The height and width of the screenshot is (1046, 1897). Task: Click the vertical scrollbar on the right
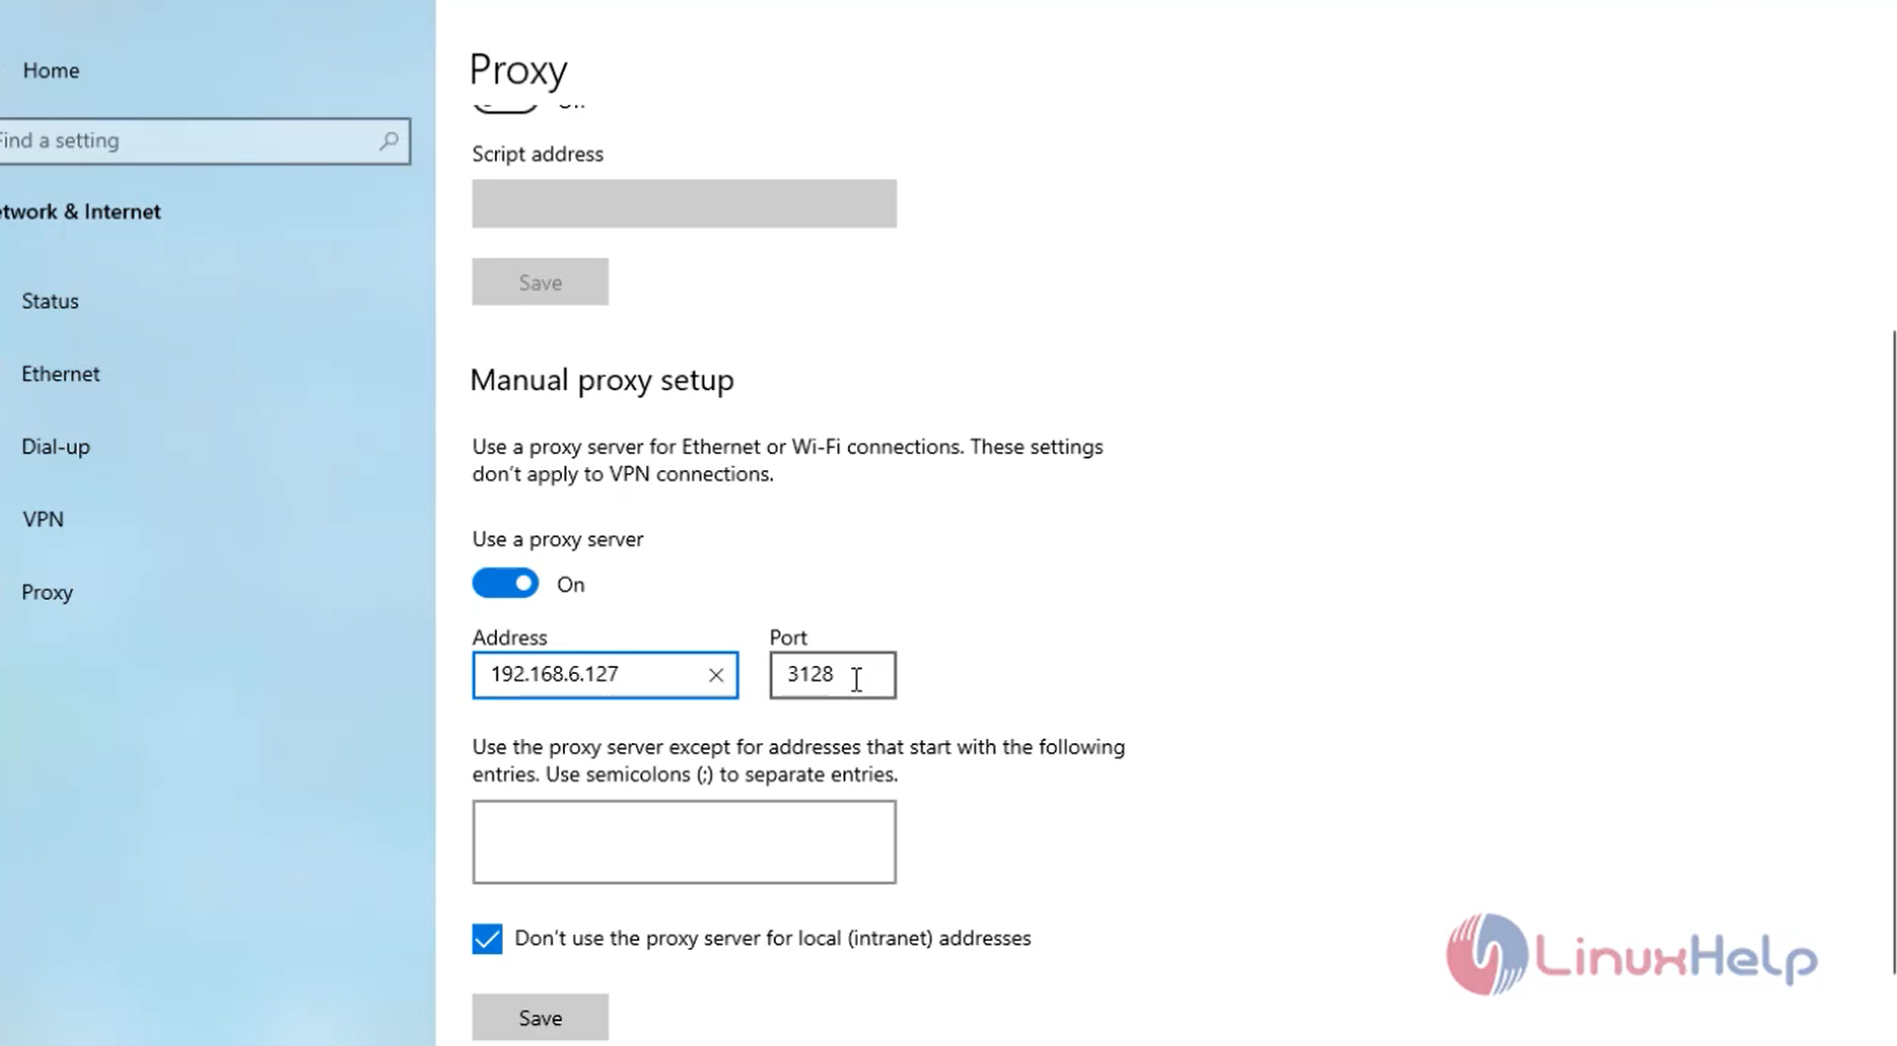coord(1893,653)
